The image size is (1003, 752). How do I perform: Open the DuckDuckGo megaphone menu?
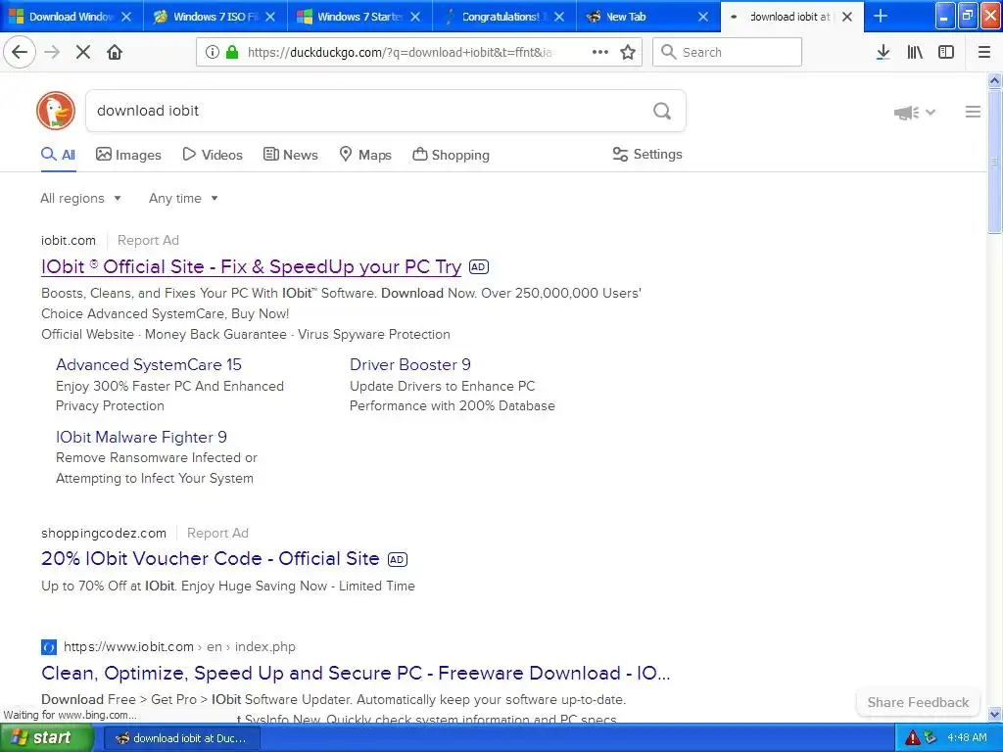(x=914, y=113)
